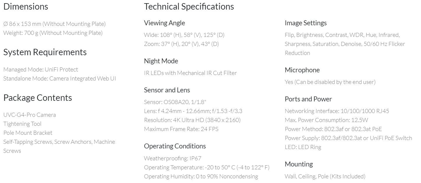The width and height of the screenshot is (421, 183).
Task: Click the Max. Power Consumption line
Action: pos(323,120)
